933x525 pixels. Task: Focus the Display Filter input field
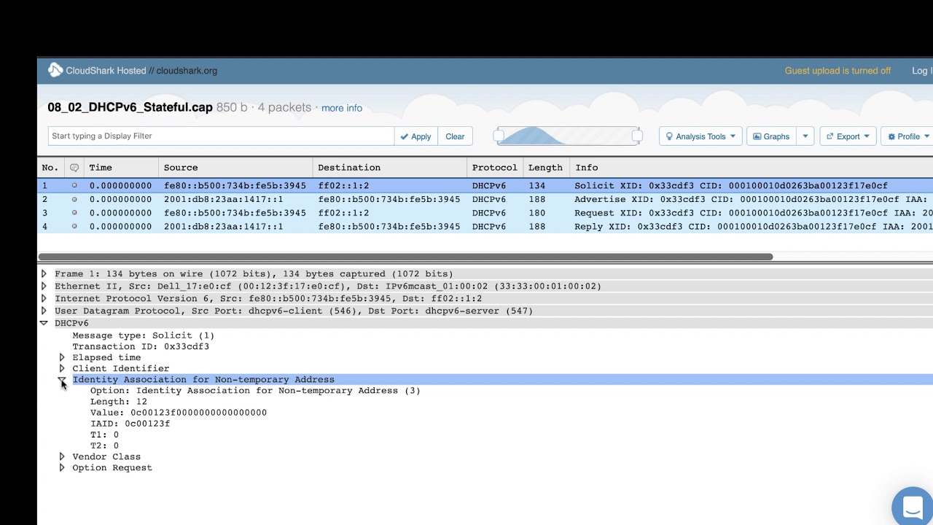point(221,136)
